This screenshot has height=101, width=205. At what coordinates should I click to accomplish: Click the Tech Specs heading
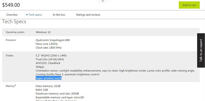coord(14,22)
